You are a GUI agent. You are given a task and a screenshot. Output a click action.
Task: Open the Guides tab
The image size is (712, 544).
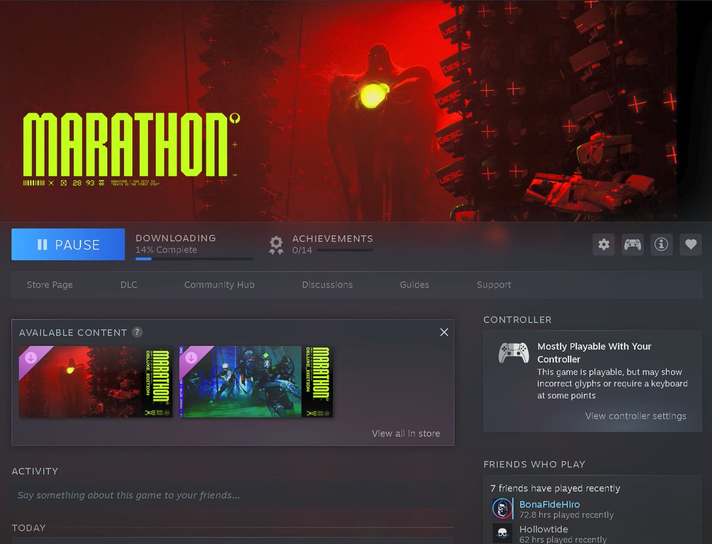pos(414,285)
